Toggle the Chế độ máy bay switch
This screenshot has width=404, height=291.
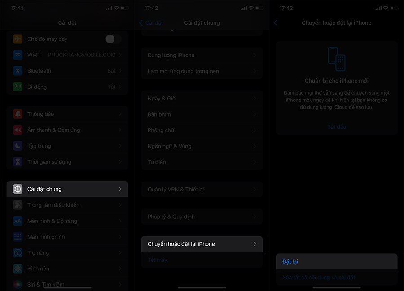pos(113,39)
